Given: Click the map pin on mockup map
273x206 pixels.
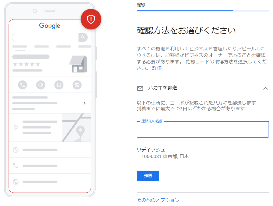Looking at the screenshot, I should [x=80, y=132].
